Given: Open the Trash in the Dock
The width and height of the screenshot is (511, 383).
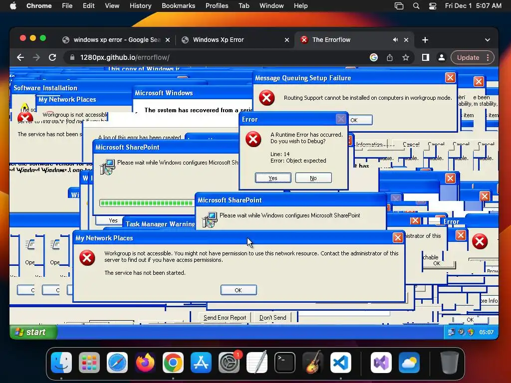Looking at the screenshot, I should 450,363.
